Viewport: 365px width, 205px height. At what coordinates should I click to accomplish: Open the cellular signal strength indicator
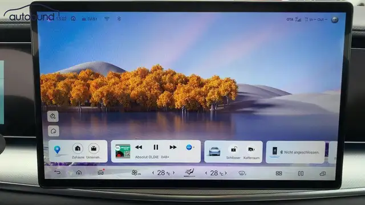point(298,19)
